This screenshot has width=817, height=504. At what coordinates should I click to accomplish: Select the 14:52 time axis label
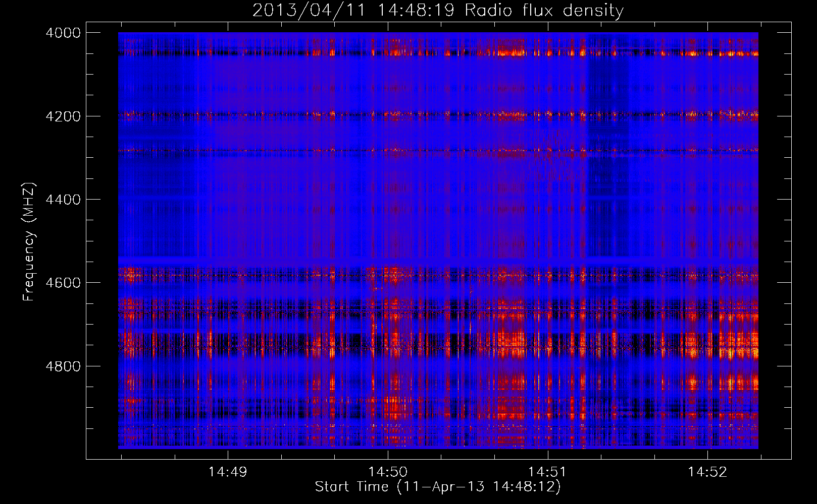click(707, 472)
